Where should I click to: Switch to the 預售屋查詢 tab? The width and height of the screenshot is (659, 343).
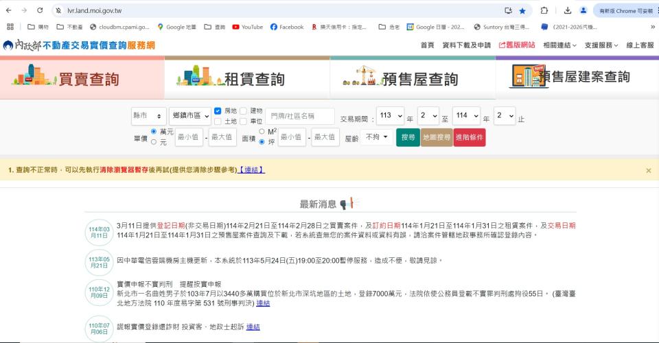pyautogui.click(x=412, y=79)
